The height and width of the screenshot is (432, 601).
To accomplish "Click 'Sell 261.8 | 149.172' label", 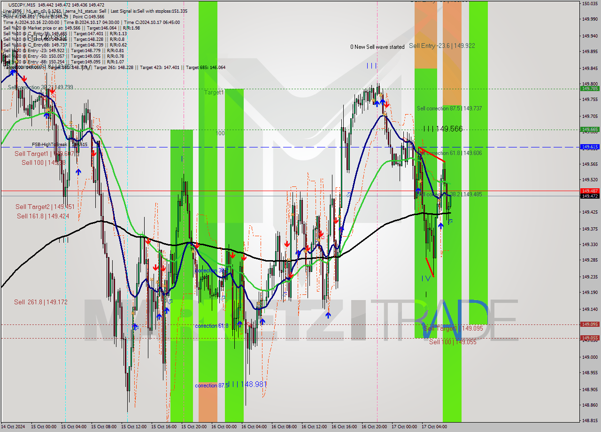I will point(41,302).
